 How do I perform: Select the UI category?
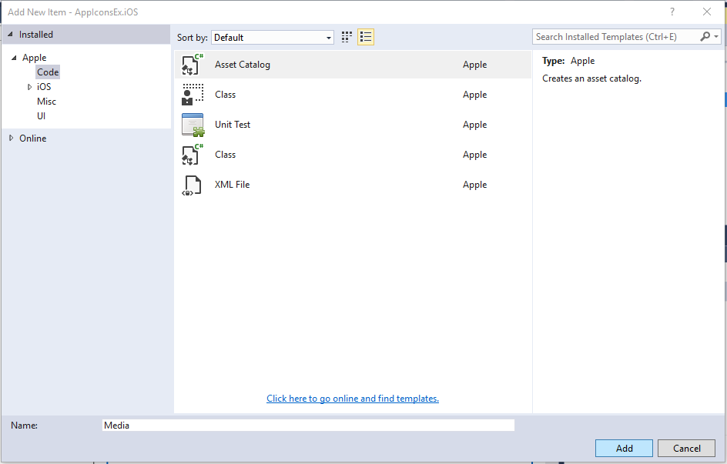click(42, 115)
